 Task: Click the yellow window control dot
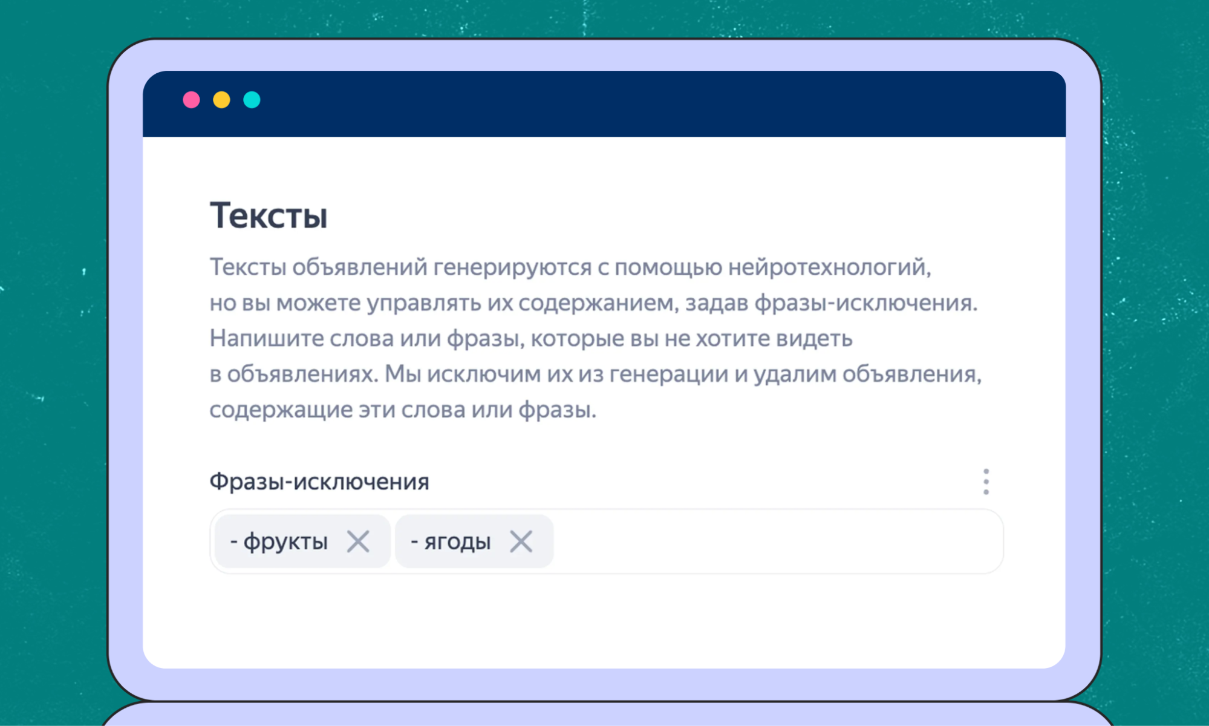pos(223,100)
